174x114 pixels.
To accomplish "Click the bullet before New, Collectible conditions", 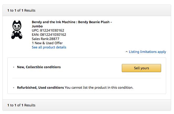I will tap(14, 67).
